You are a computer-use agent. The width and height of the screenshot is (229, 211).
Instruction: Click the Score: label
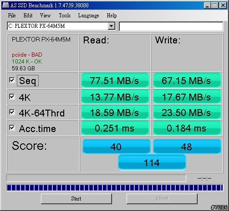pos(29,146)
